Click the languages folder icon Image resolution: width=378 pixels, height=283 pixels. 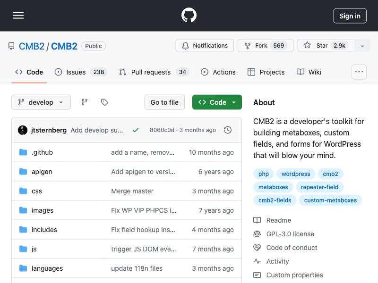point(23,268)
